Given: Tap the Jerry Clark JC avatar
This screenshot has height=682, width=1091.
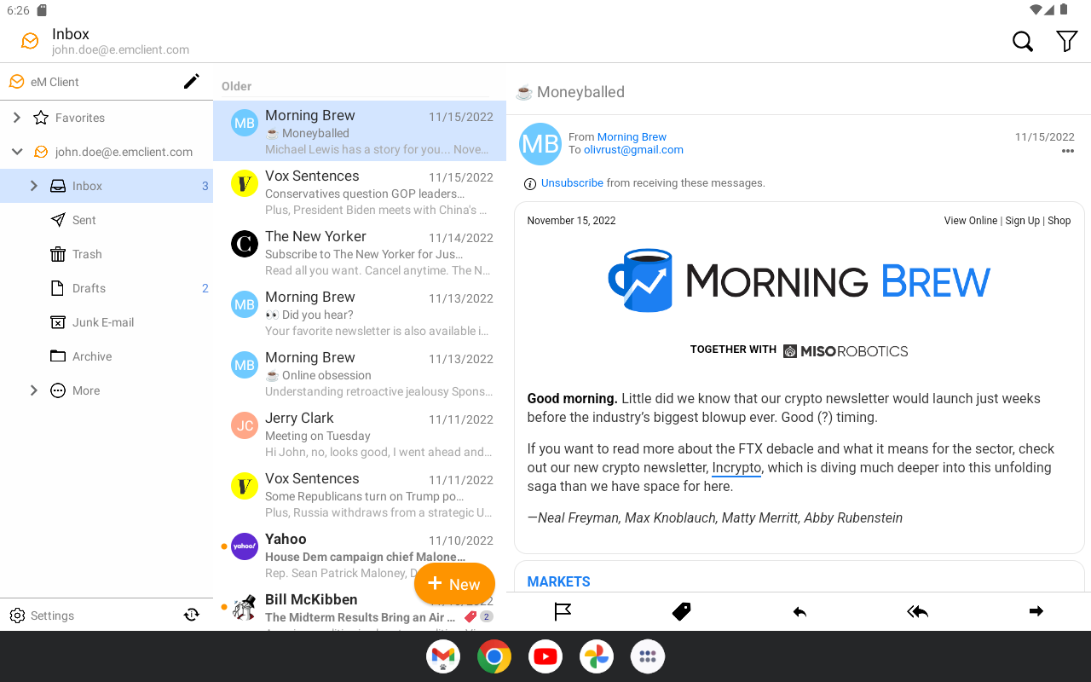Looking at the screenshot, I should point(245,425).
